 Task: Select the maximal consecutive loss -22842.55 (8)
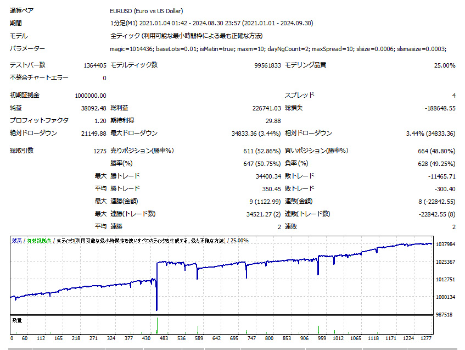click(437, 214)
